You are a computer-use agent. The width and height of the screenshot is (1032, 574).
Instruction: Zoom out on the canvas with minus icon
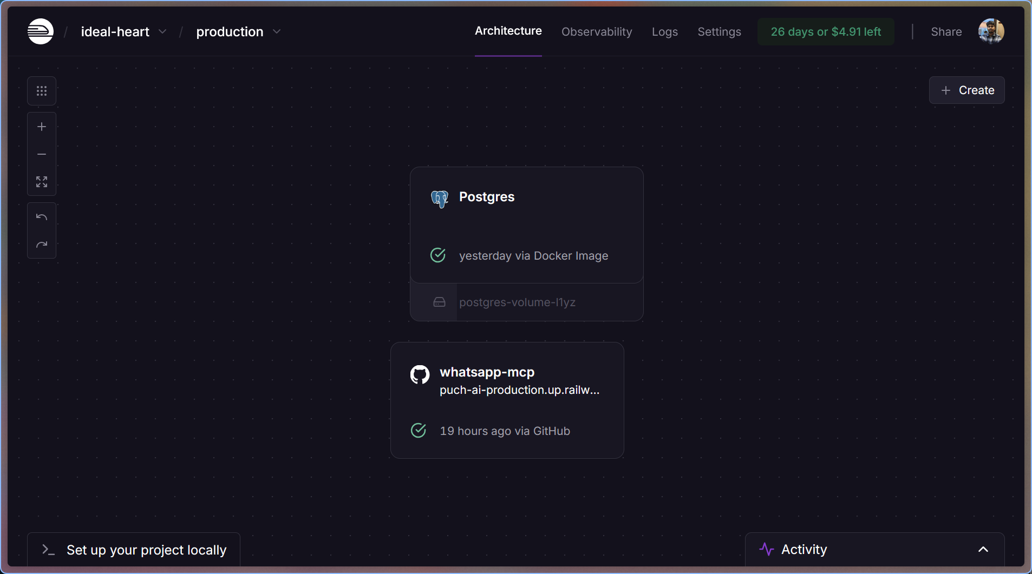[x=42, y=154]
